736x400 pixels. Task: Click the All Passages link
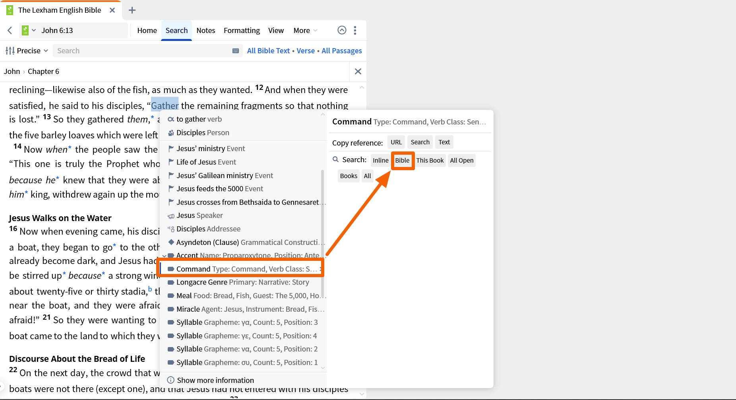click(342, 51)
